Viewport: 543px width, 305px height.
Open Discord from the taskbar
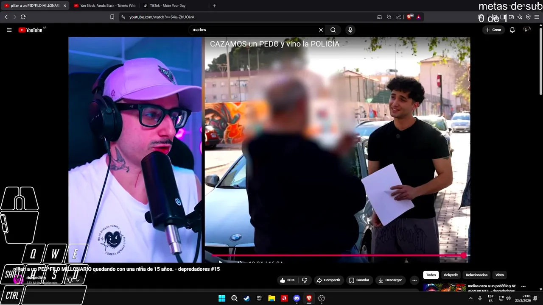tap(297, 298)
